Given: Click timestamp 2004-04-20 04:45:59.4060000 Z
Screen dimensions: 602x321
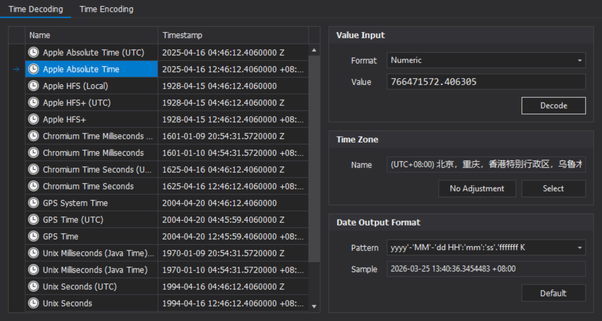Looking at the screenshot, I should [223, 220].
